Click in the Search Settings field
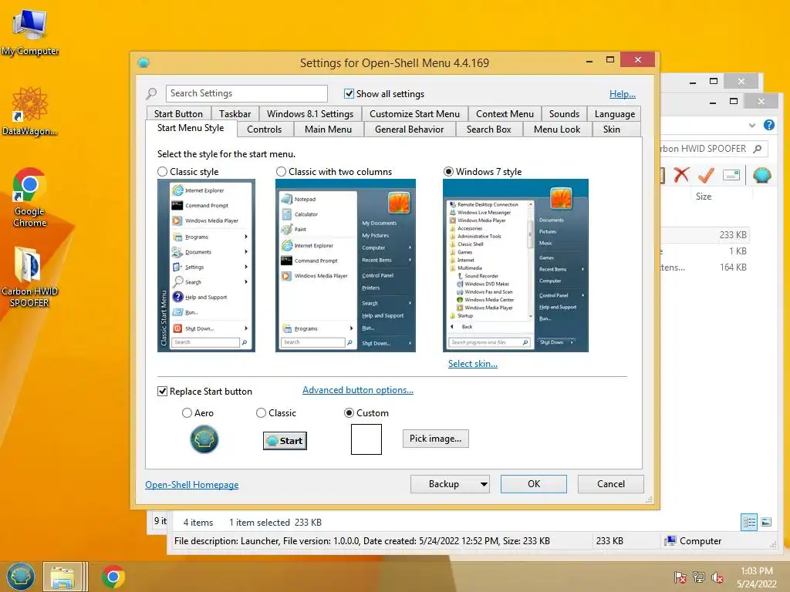The image size is (790, 592). point(246,93)
